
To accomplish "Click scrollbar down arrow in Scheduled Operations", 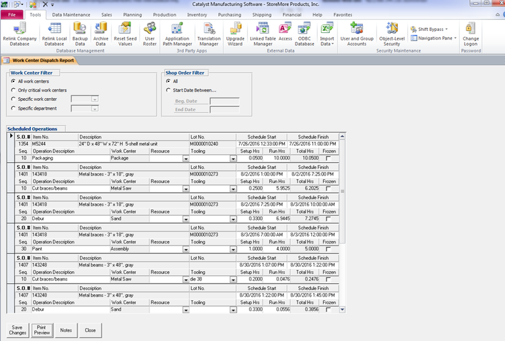I will click(x=342, y=309).
